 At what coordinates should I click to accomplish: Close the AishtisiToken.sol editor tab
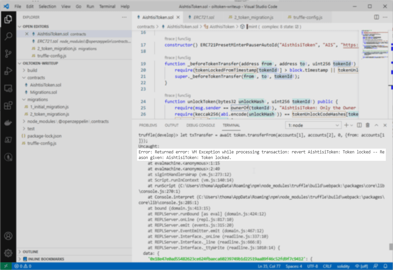point(178,17)
